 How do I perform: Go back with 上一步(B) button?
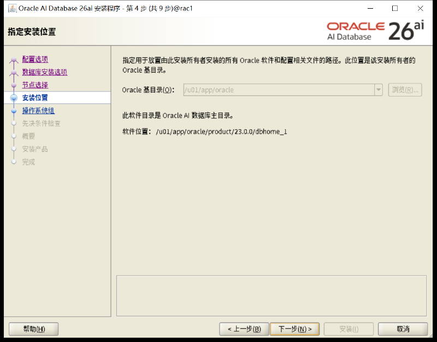(244, 329)
